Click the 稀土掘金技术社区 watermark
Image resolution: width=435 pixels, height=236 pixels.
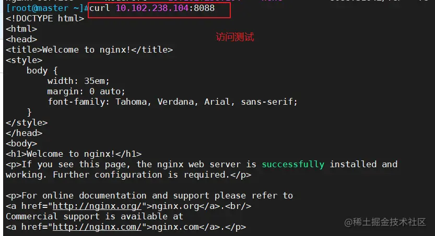coord(385,222)
